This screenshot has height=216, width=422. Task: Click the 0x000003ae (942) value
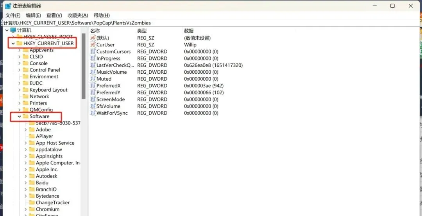tap(204, 86)
